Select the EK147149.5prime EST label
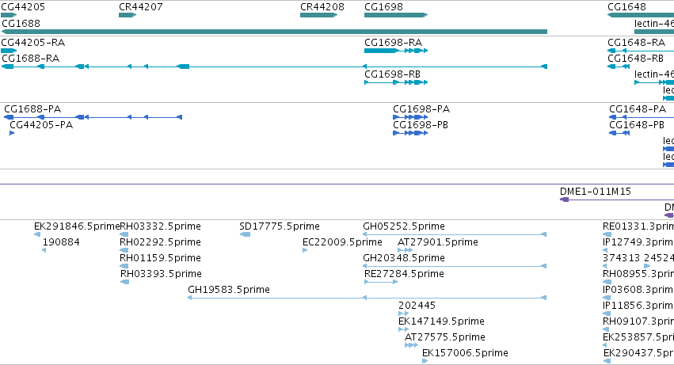 441,322
